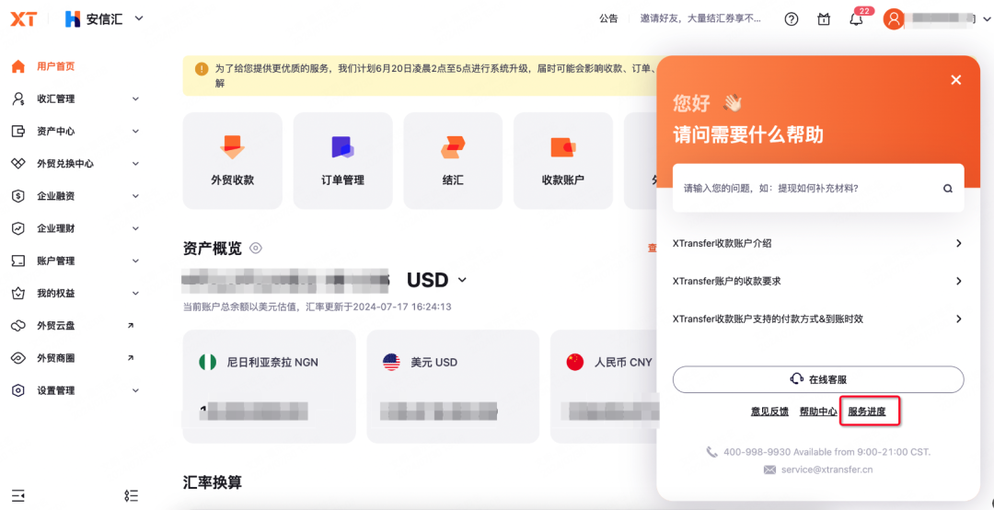Open the help question mark icon
The width and height of the screenshot is (994, 510).
(792, 19)
